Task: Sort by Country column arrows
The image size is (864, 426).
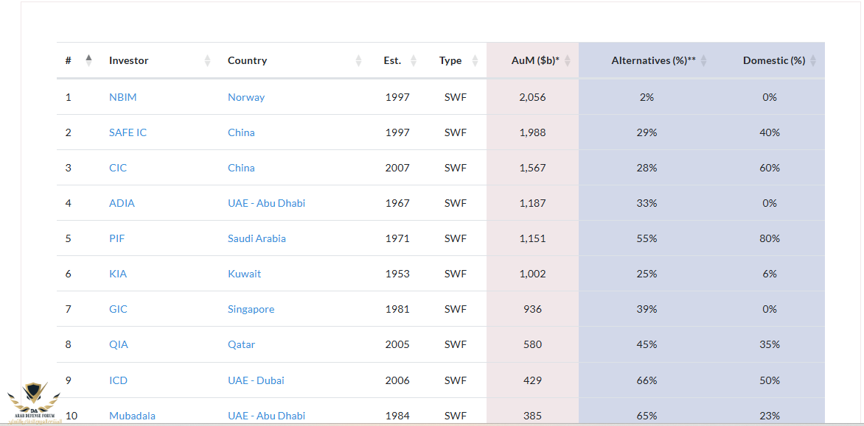Action: pos(359,60)
